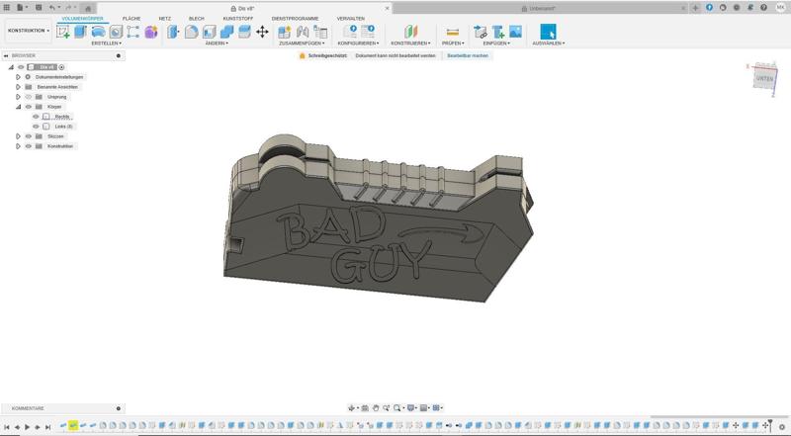Viewport: 791px width, 436px height.
Task: Open the Erstellen menu label
Action: (x=106, y=44)
